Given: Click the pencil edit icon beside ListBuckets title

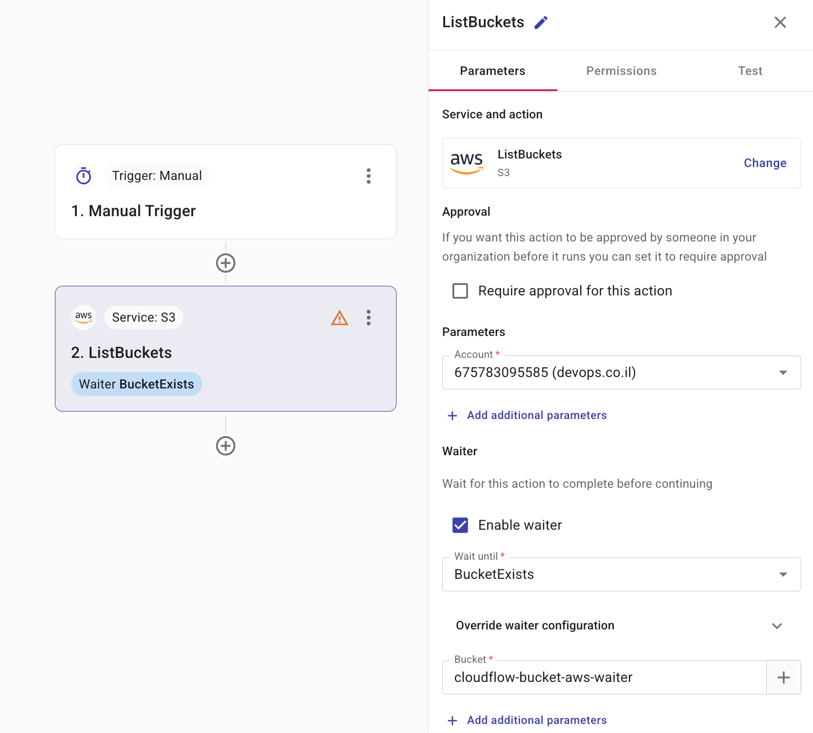Looking at the screenshot, I should [541, 22].
